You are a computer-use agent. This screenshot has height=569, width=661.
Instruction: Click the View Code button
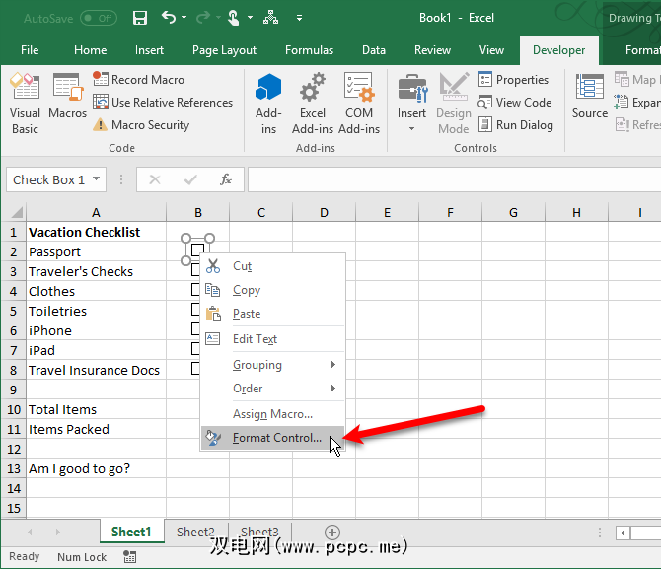(523, 103)
